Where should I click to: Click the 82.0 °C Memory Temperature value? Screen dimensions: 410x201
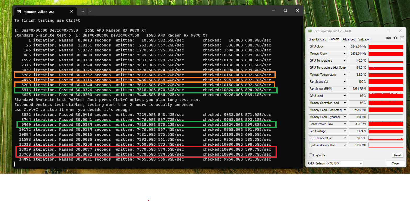click(358, 75)
